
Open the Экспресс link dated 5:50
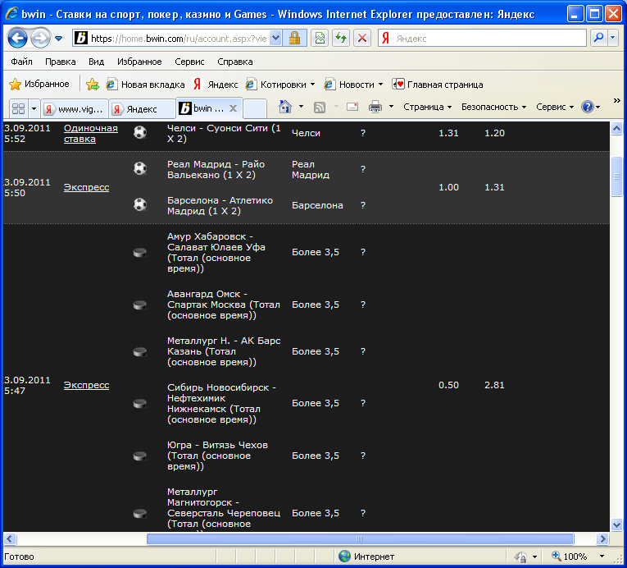coord(86,187)
